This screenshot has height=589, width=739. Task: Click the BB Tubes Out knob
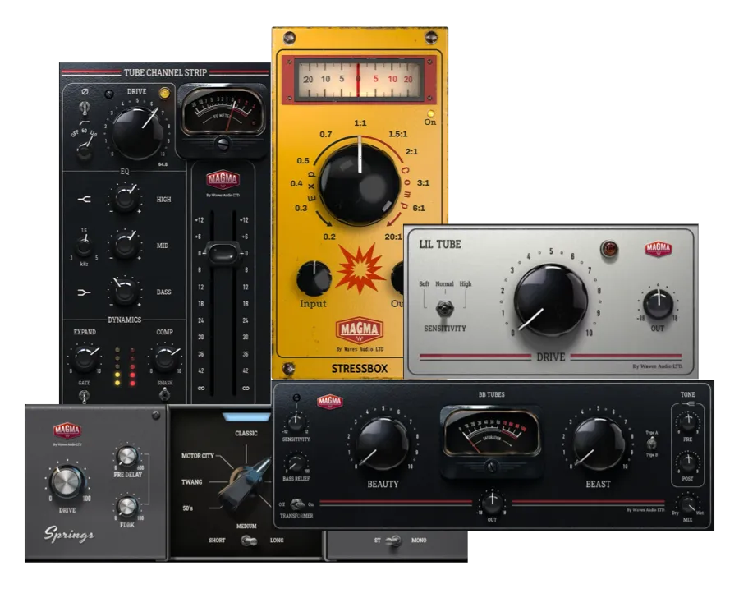point(492,503)
